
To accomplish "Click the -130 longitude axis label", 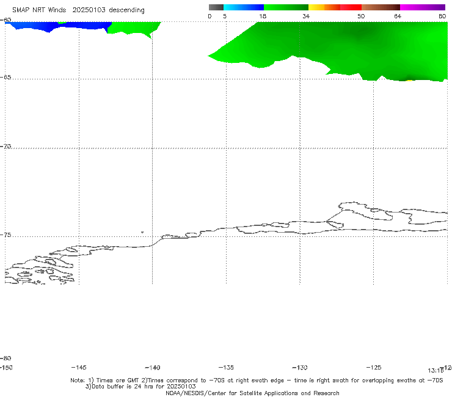I will tap(300, 368).
